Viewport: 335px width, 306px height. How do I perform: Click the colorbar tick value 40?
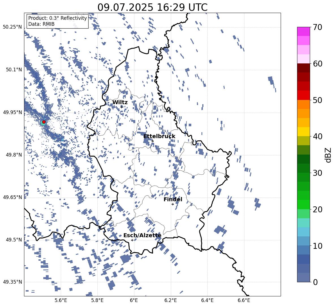317,136
